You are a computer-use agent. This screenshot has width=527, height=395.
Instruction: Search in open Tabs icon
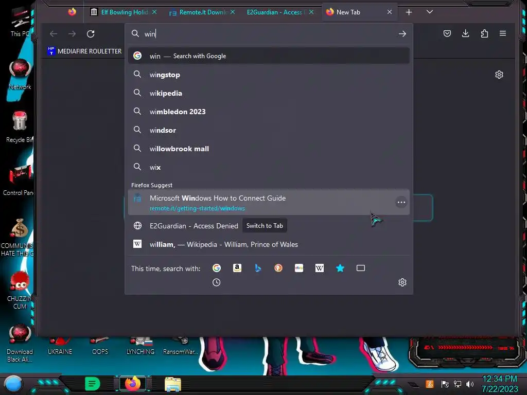click(361, 268)
